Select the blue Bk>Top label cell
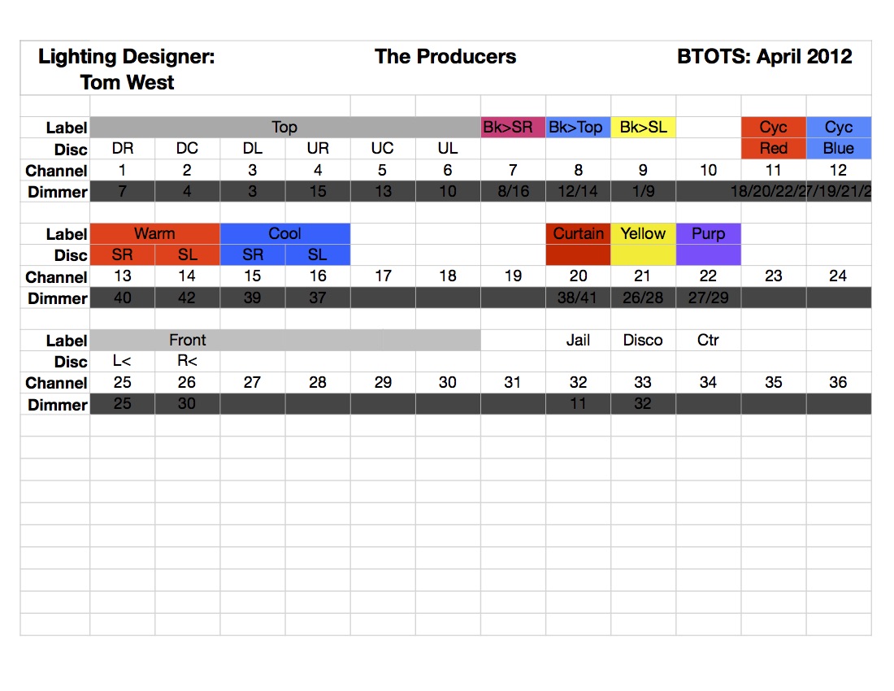This screenshot has height=691, width=894. pyautogui.click(x=578, y=128)
